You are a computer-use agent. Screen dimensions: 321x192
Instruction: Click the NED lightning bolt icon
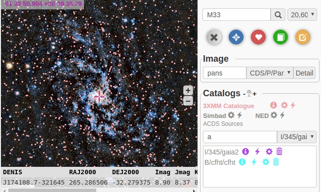pos(282,115)
